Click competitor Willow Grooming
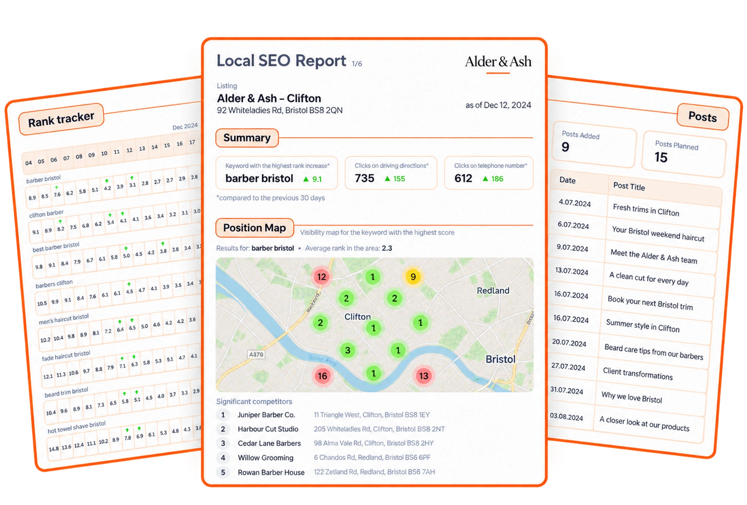This screenshot has width=747, height=505. pos(266,458)
